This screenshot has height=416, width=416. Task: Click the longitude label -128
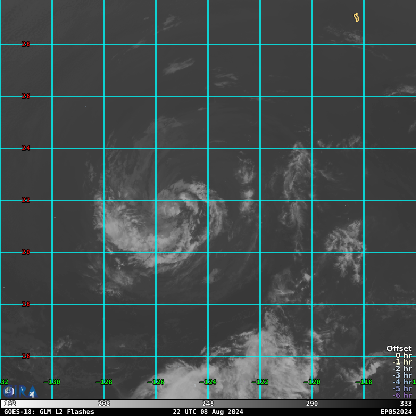(x=104, y=382)
